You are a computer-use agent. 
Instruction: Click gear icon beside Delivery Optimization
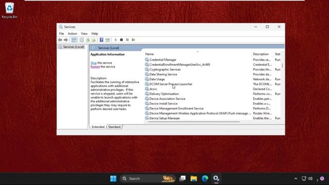(x=147, y=94)
